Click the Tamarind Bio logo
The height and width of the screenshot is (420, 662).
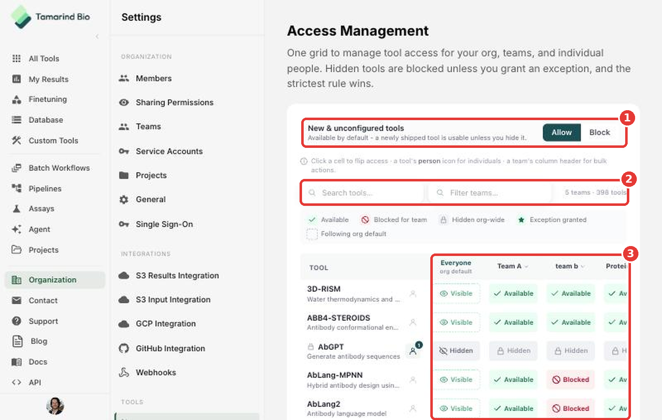[x=50, y=17]
